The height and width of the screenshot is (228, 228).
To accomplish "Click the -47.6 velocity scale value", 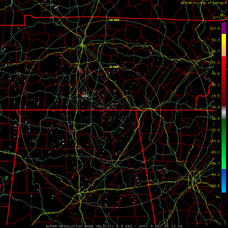I will pyautogui.click(x=215, y=141).
